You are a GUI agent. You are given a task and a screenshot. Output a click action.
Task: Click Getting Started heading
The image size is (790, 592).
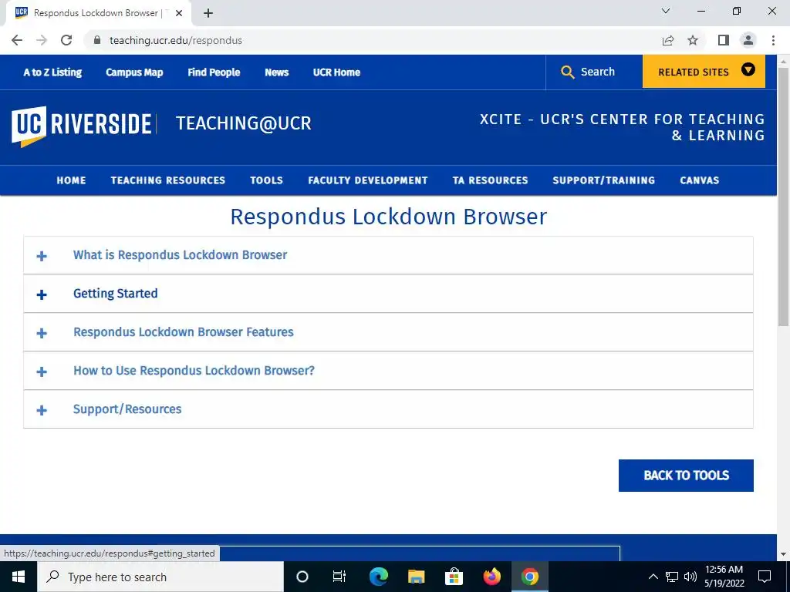point(116,294)
